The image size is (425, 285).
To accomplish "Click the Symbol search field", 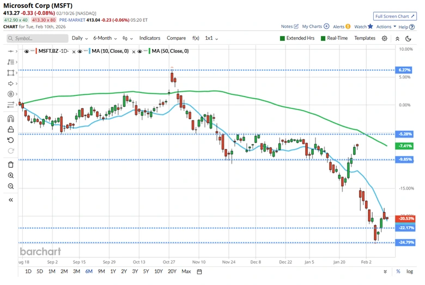I will pyautogui.click(x=37, y=38).
